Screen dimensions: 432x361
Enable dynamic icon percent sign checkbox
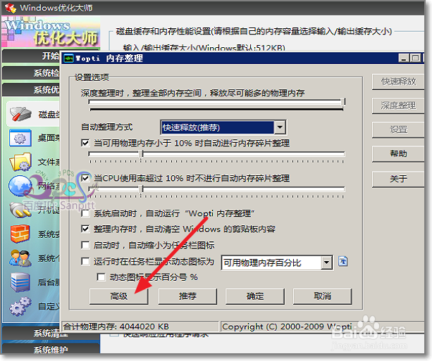[x=101, y=277]
